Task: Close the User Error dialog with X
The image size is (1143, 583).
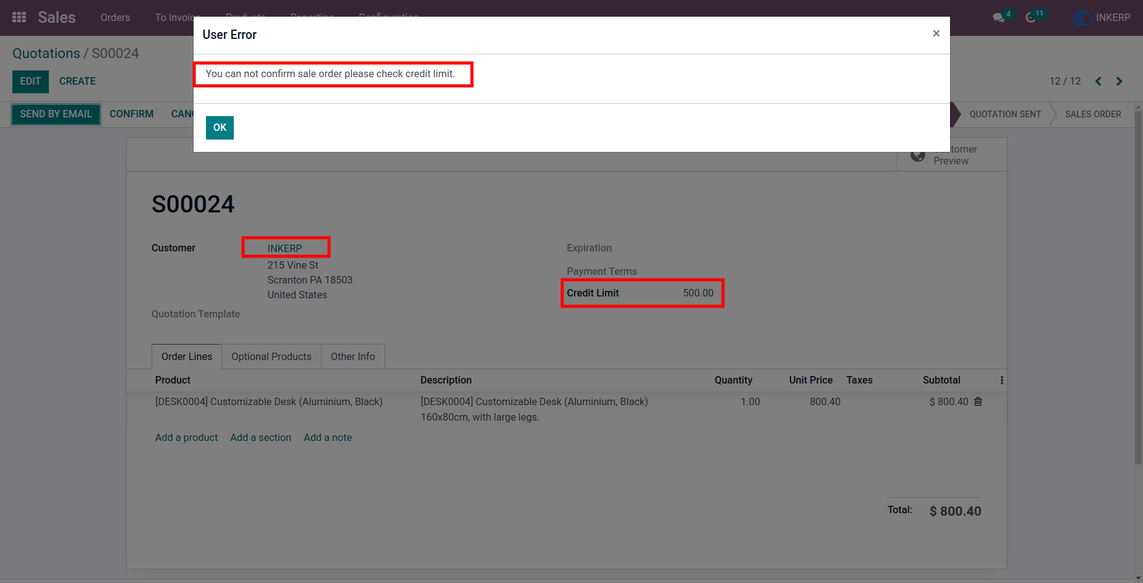Action: (x=936, y=33)
